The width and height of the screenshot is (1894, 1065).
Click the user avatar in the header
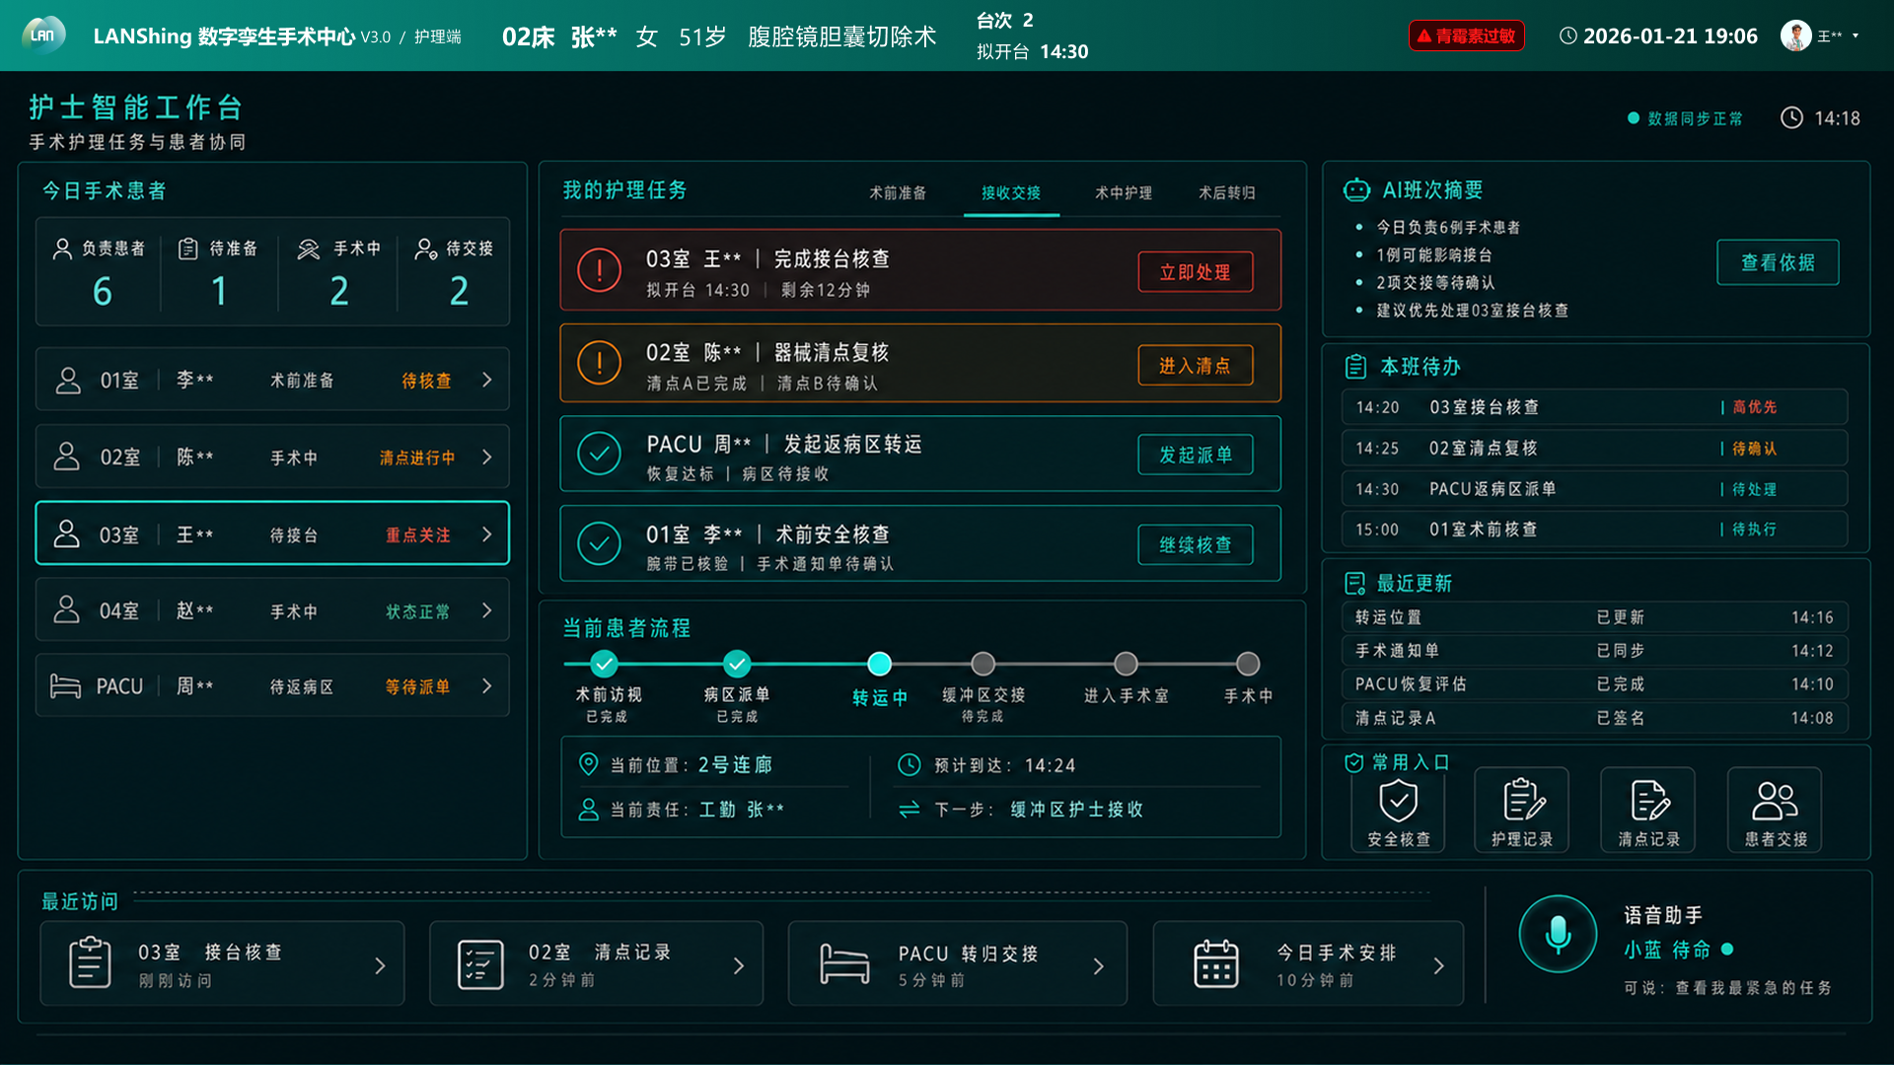(x=1795, y=35)
